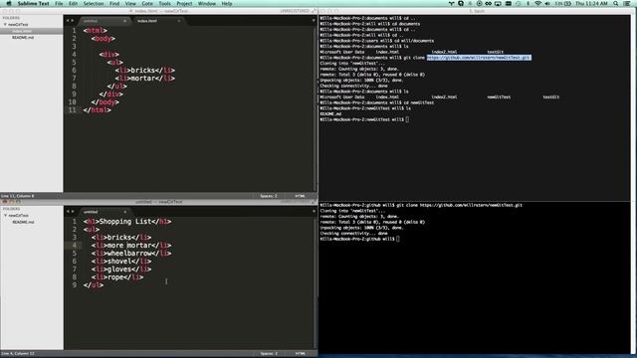
Task: Select README.md in the top window sidebar
Action: pyautogui.click(x=23, y=38)
